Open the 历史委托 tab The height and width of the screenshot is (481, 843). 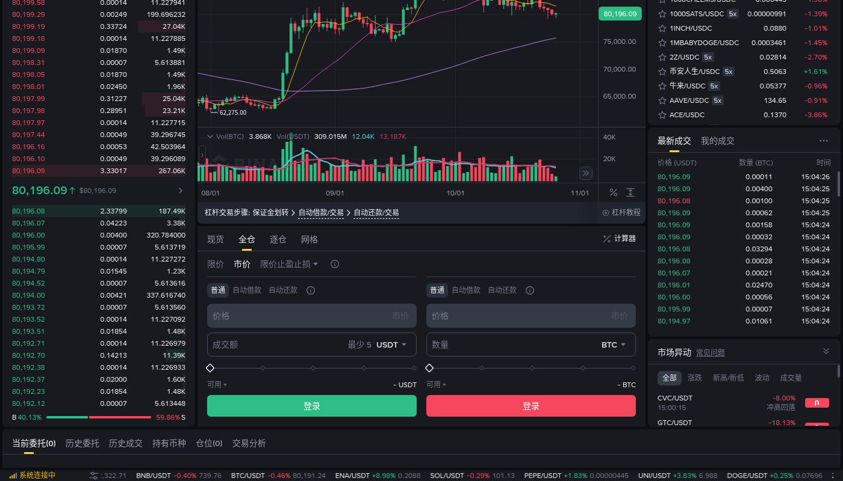point(82,443)
